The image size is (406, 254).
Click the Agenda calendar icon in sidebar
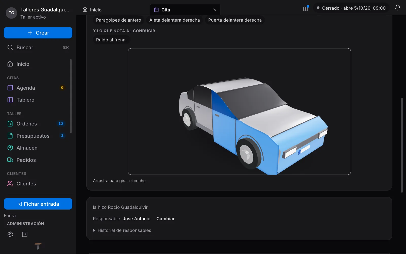tap(10, 88)
